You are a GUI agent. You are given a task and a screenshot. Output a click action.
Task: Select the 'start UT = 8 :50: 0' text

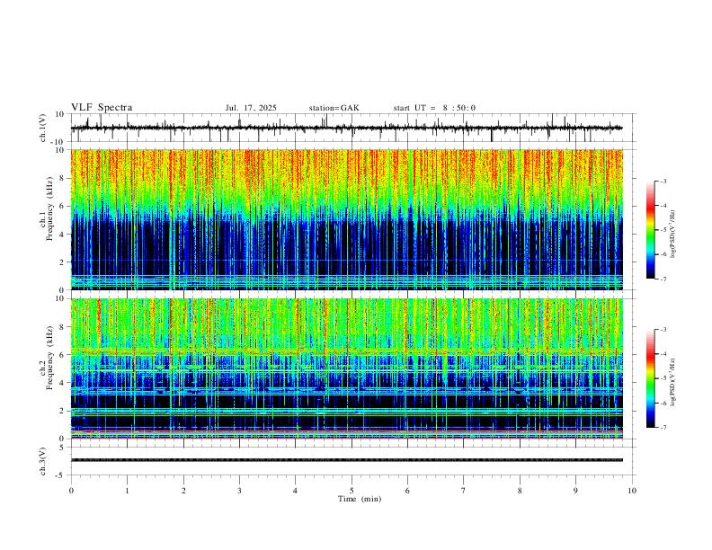(434, 108)
